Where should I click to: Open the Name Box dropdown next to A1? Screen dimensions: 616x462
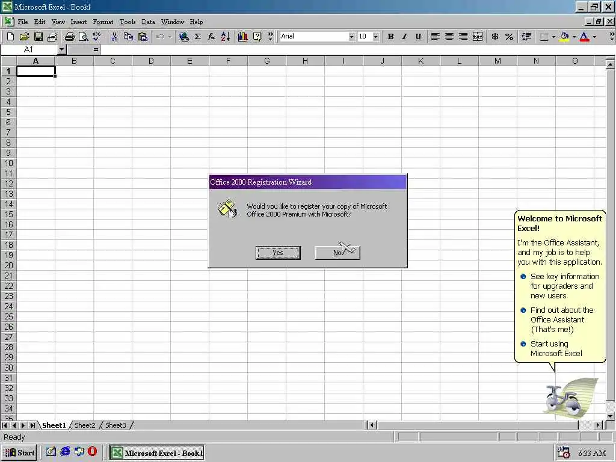(62, 49)
